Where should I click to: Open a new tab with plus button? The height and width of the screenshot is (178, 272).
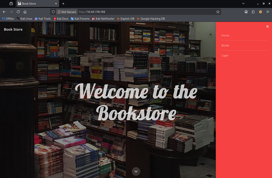click(63, 4)
